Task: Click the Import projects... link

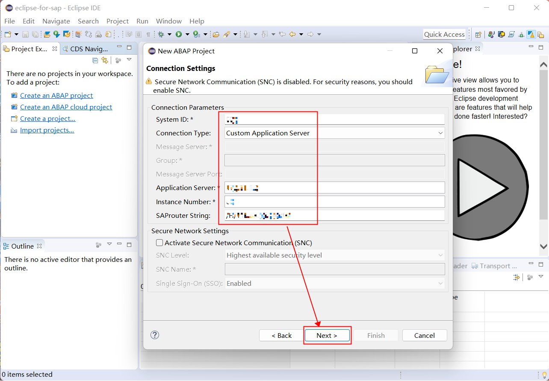Action: pyautogui.click(x=47, y=130)
